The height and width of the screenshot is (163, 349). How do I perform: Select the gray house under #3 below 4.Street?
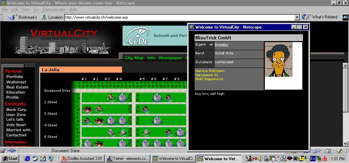tap(110, 132)
